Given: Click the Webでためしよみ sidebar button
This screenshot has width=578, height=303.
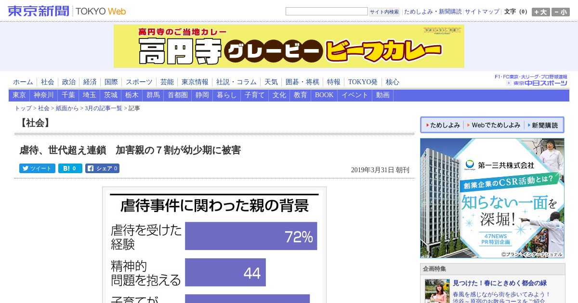Looking at the screenshot, I should click(494, 125).
